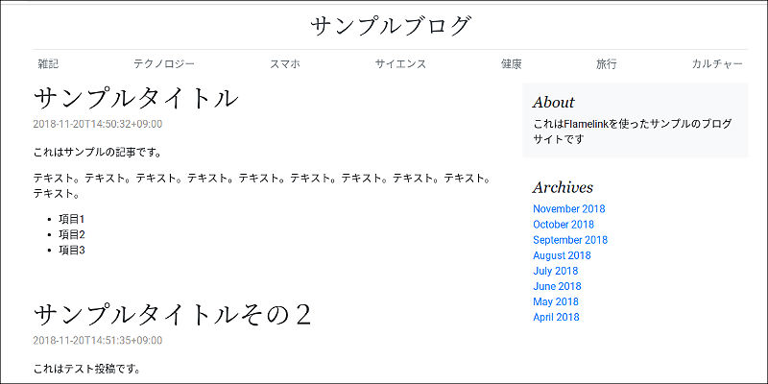Viewport: 768px width, 384px height.
Task: View the September 2018 archive
Action: [x=570, y=240]
